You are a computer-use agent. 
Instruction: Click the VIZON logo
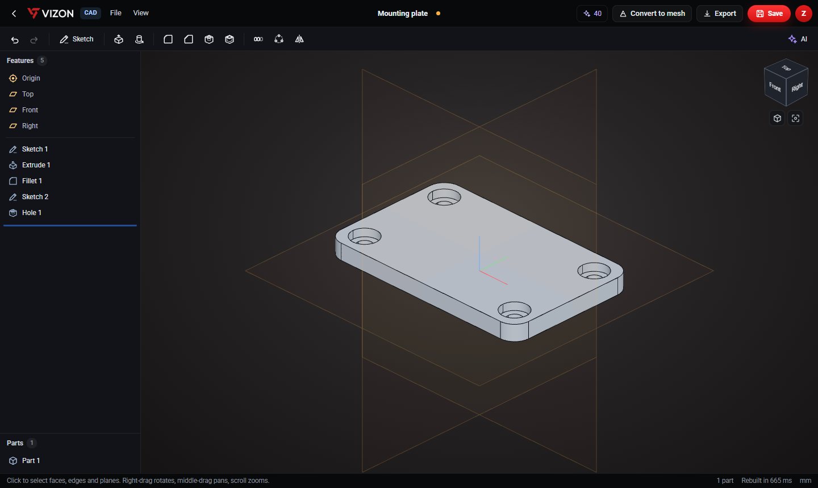click(x=51, y=13)
